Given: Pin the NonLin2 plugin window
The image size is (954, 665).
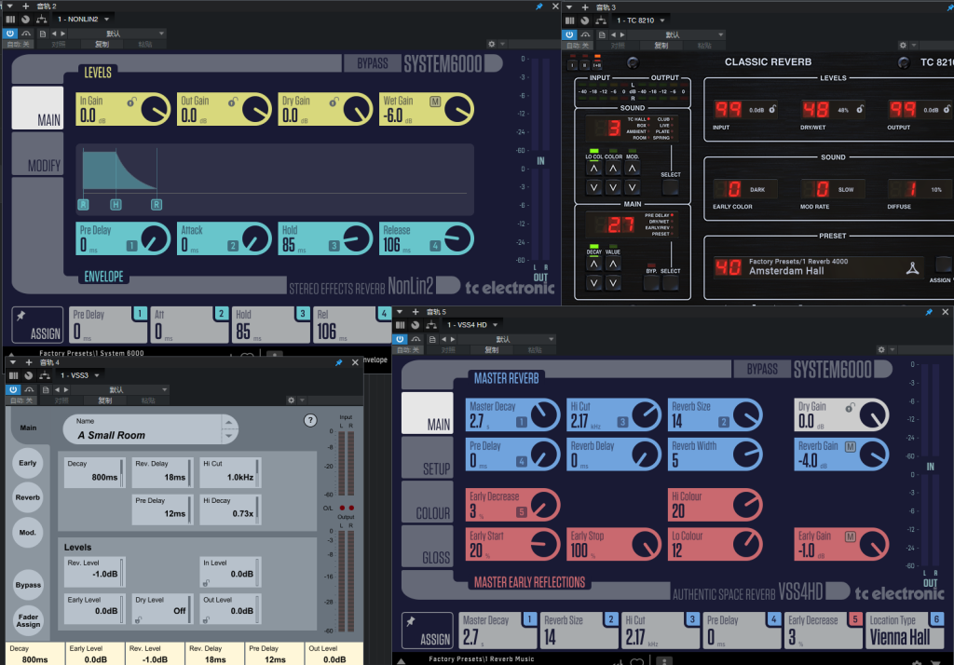Looking at the screenshot, I should pyautogui.click(x=539, y=7).
